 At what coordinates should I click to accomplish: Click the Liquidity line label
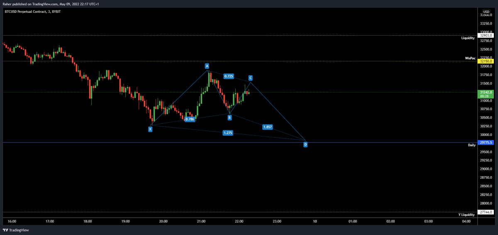468,38
